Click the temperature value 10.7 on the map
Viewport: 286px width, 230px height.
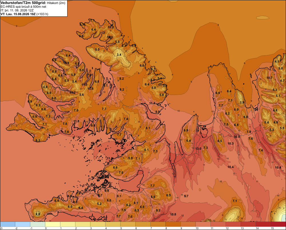click(x=269, y=78)
